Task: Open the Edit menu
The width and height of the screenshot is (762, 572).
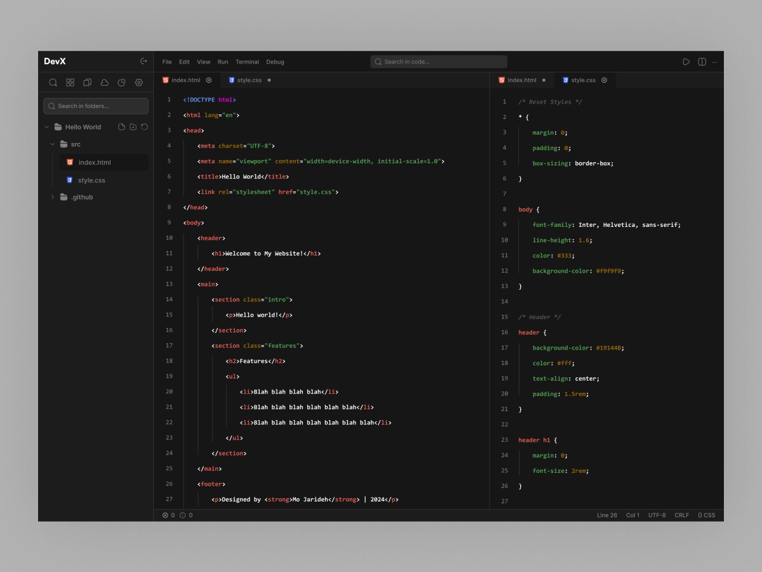Action: (184, 62)
